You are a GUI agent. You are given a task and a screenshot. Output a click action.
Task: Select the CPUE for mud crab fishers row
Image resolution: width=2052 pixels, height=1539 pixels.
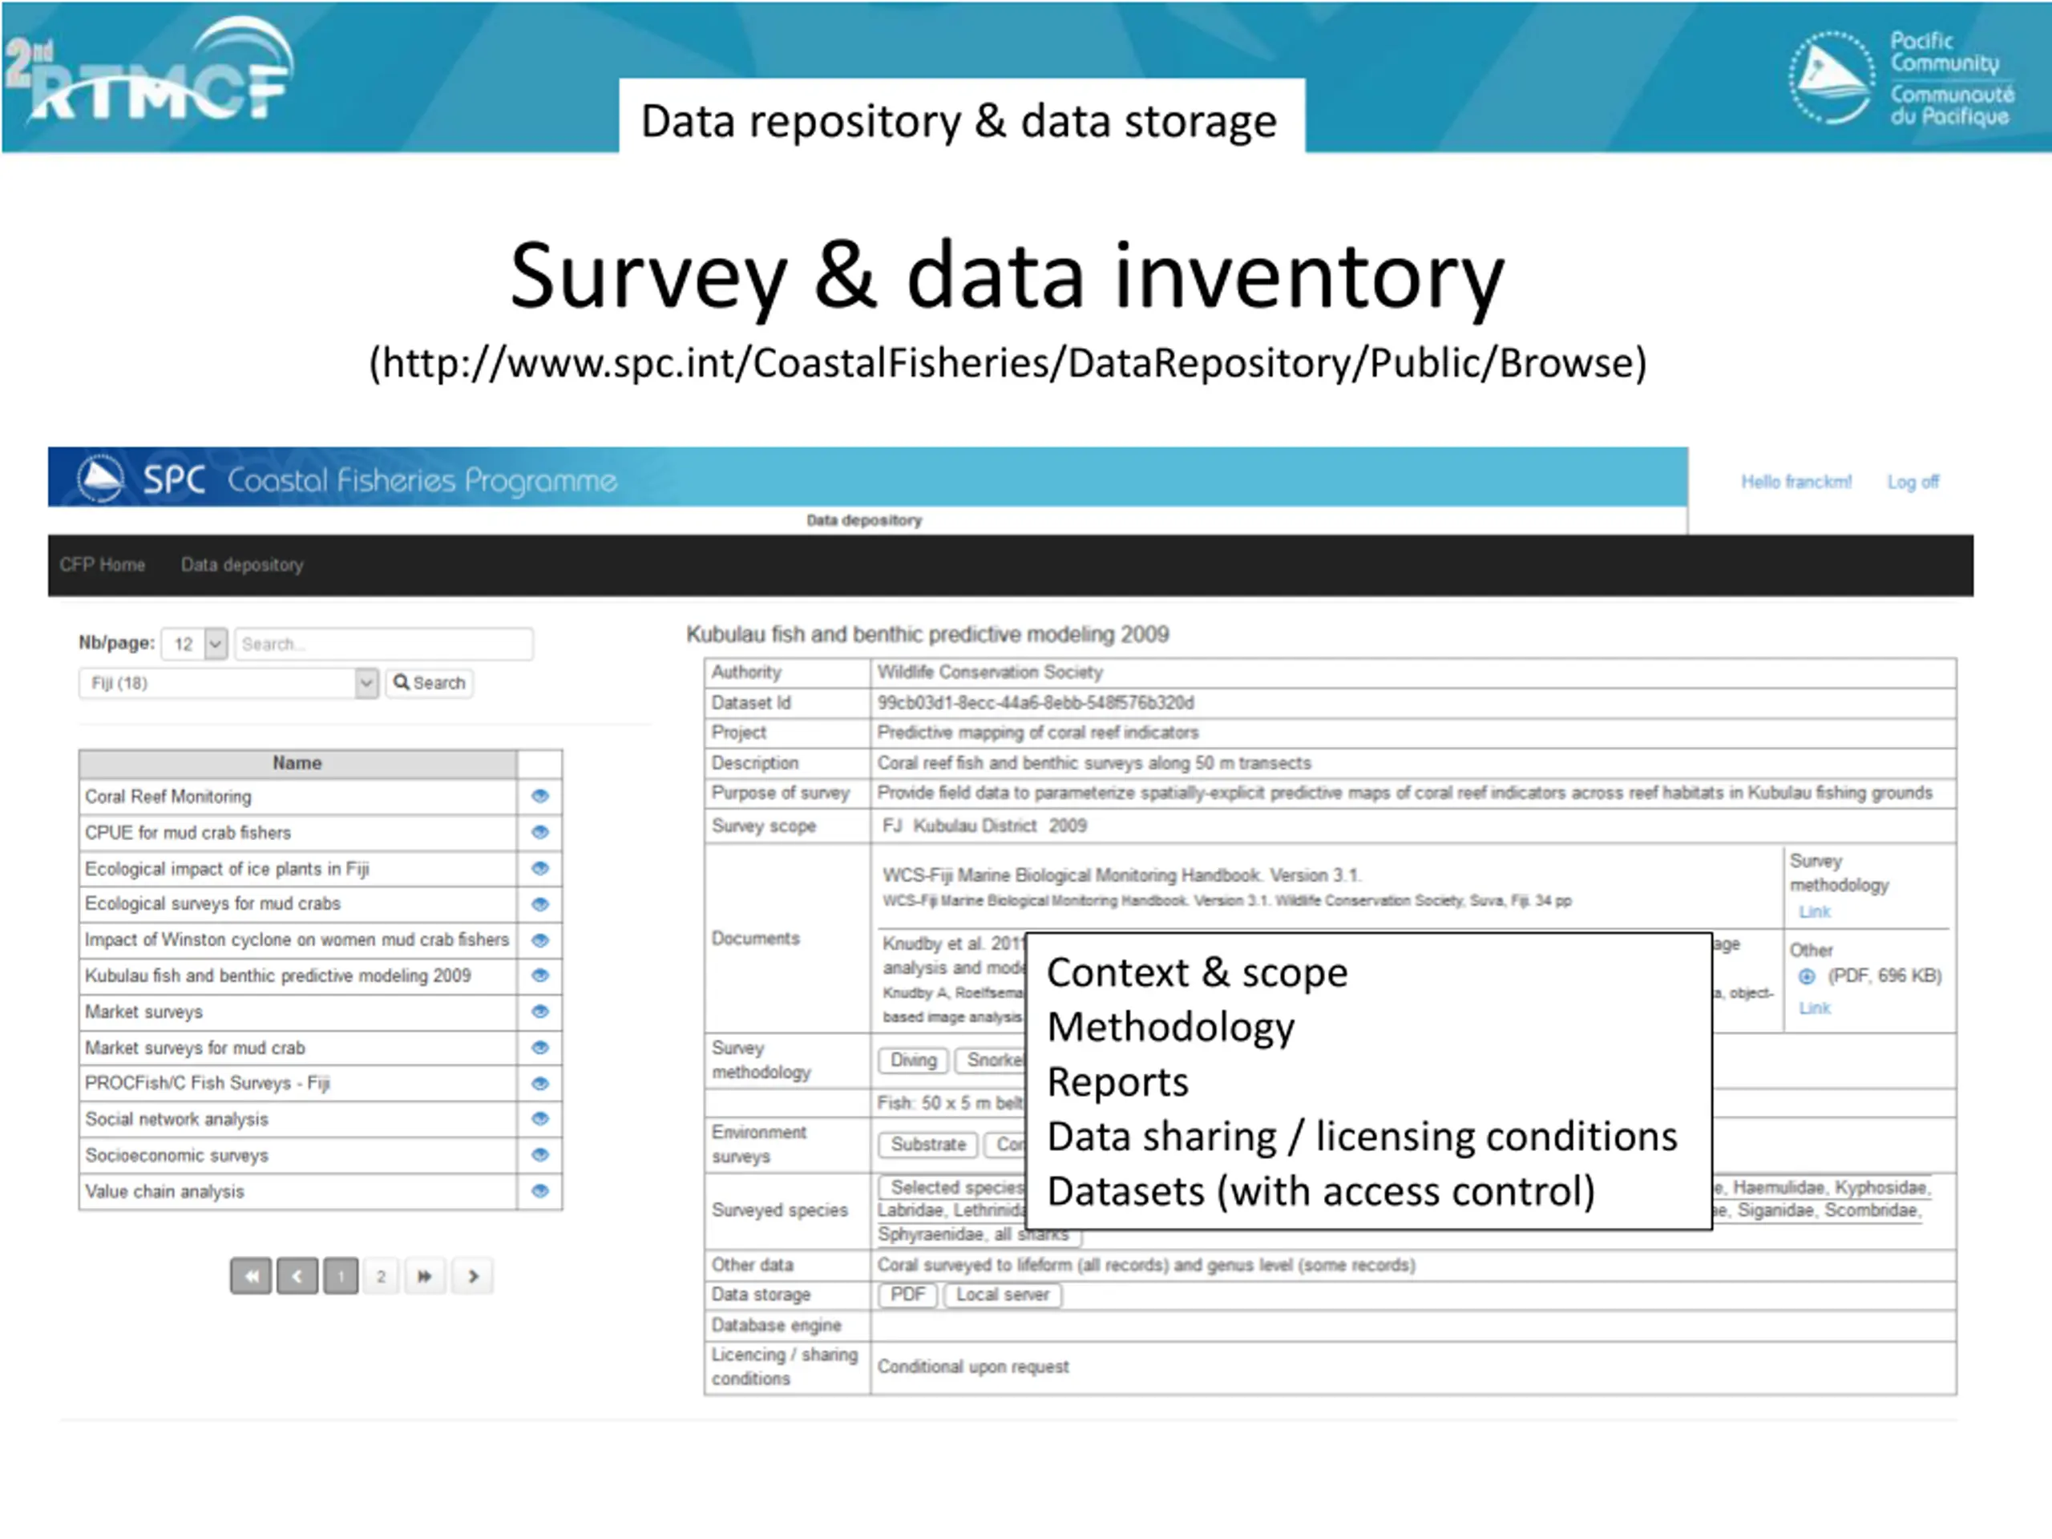(297, 832)
